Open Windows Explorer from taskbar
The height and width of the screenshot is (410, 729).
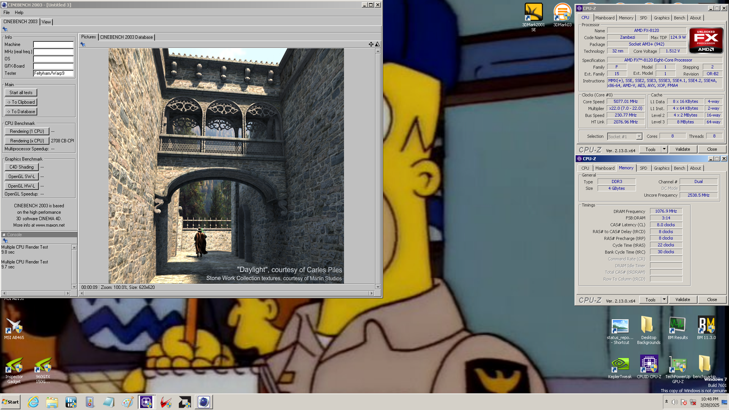[52, 402]
